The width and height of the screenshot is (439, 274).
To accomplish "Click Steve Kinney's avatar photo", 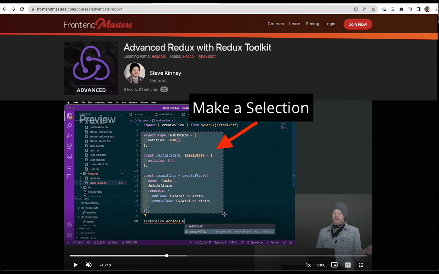I will tap(134, 73).
